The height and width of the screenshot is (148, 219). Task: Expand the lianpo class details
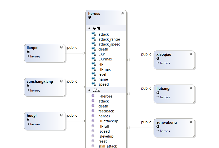61,47
